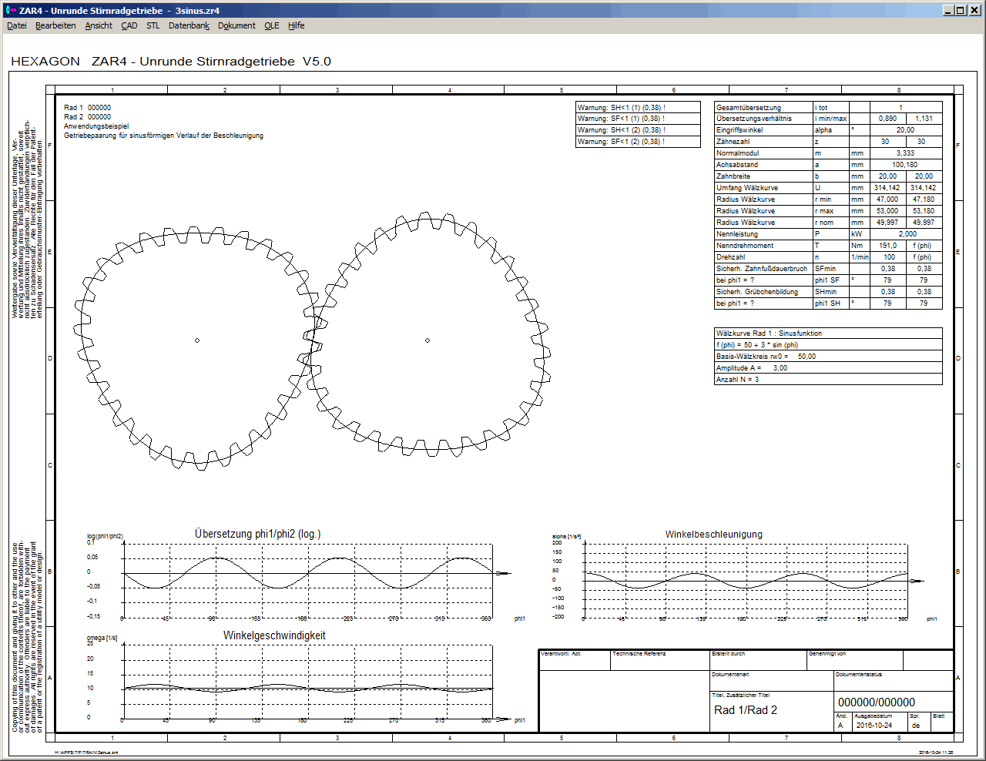Close the ZAR4 window
Viewport: 986px width, 761px height.
pos(974,10)
